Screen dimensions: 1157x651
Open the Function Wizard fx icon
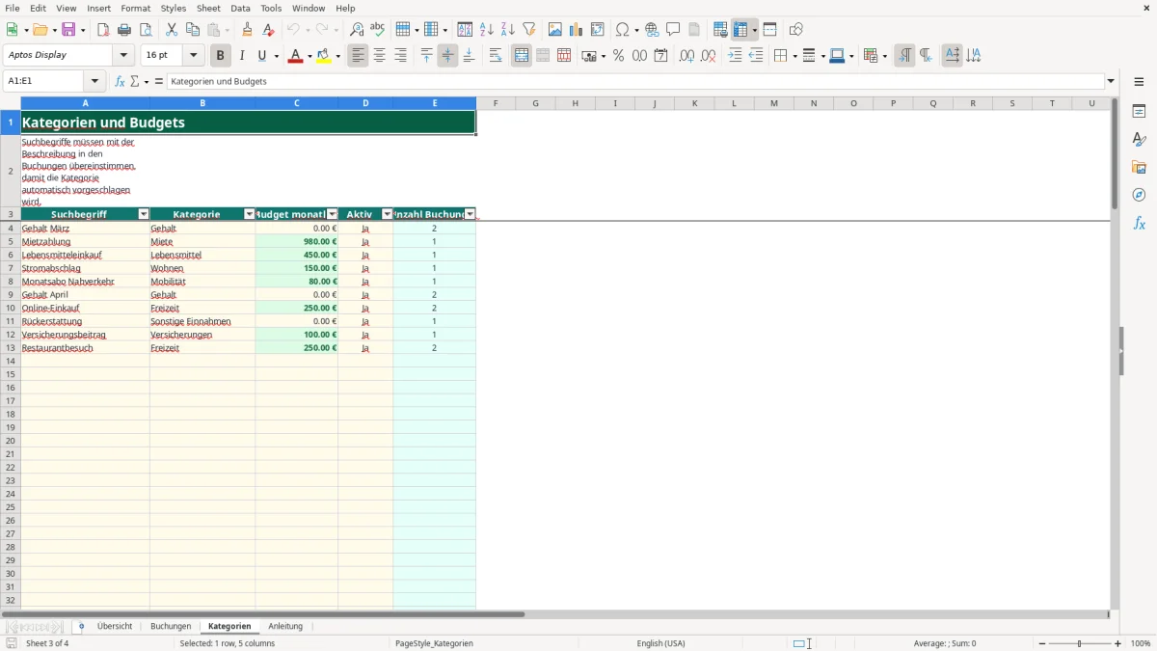(121, 82)
